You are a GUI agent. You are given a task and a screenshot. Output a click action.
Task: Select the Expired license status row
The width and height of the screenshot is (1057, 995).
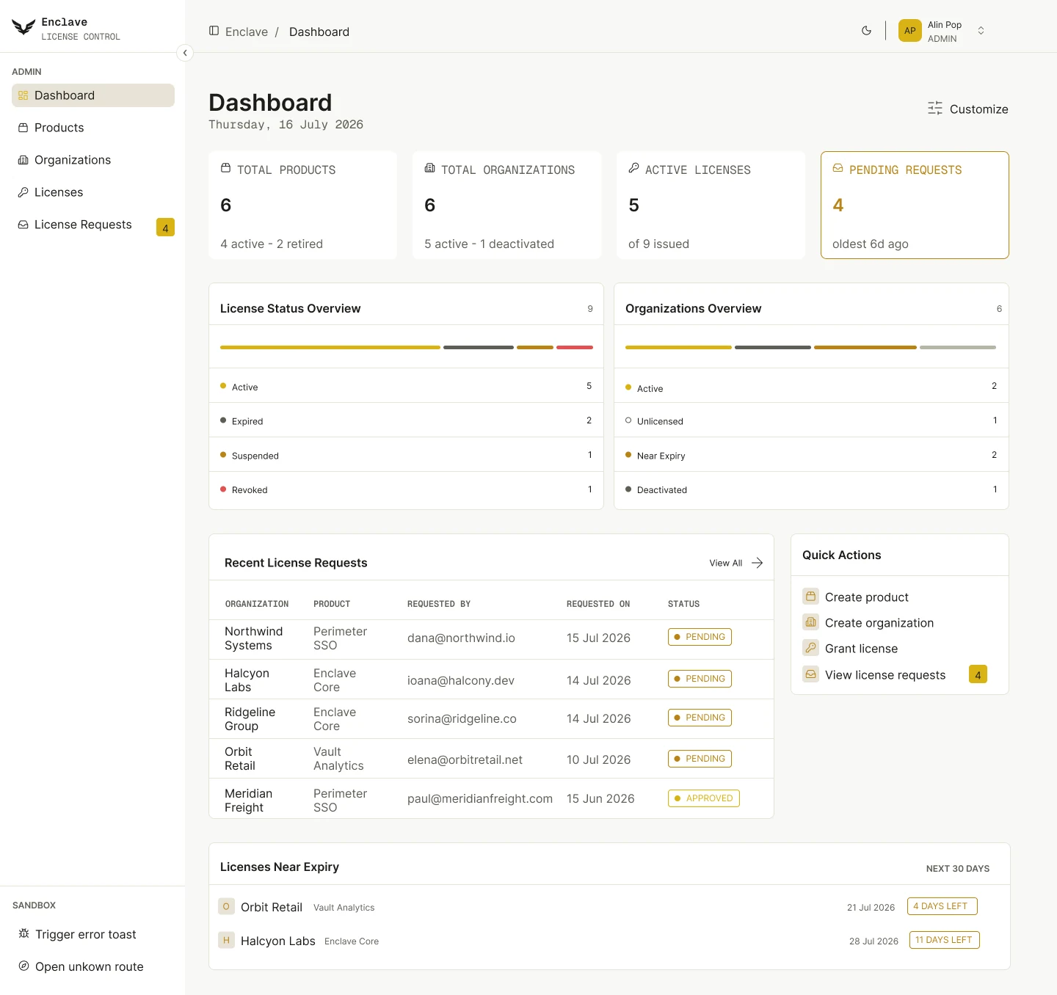pyautogui.click(x=406, y=420)
